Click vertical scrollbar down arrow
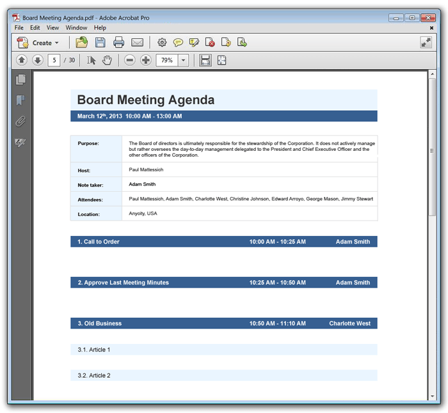Image resolution: width=448 pixels, height=413 pixels. pyautogui.click(x=432, y=396)
